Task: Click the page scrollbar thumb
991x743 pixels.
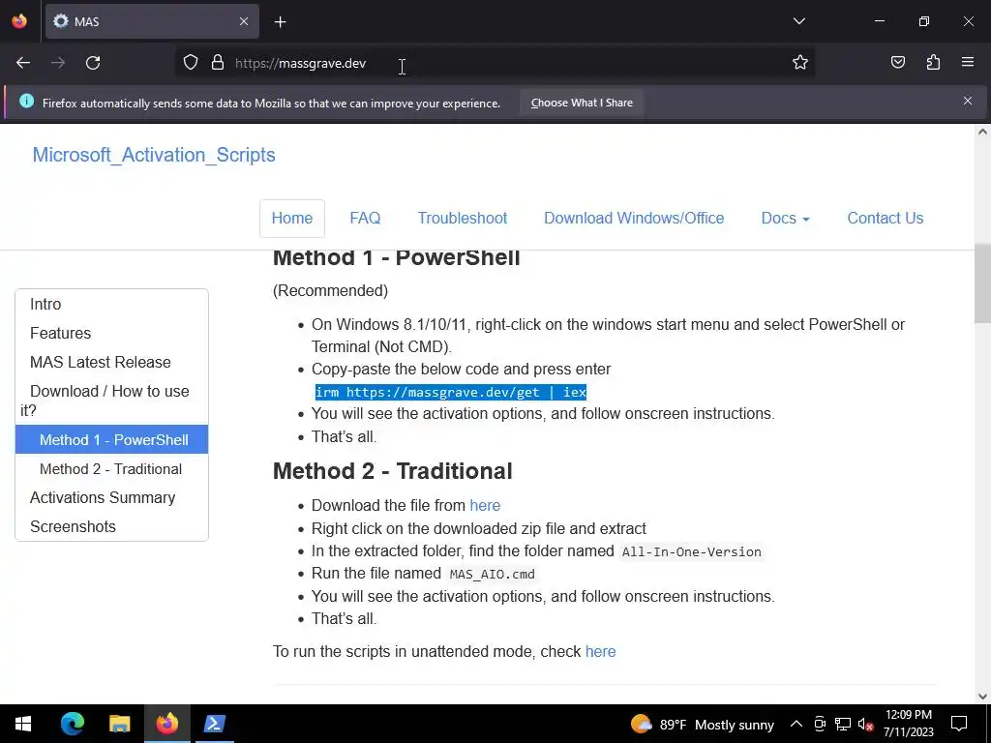Action: pos(982,283)
